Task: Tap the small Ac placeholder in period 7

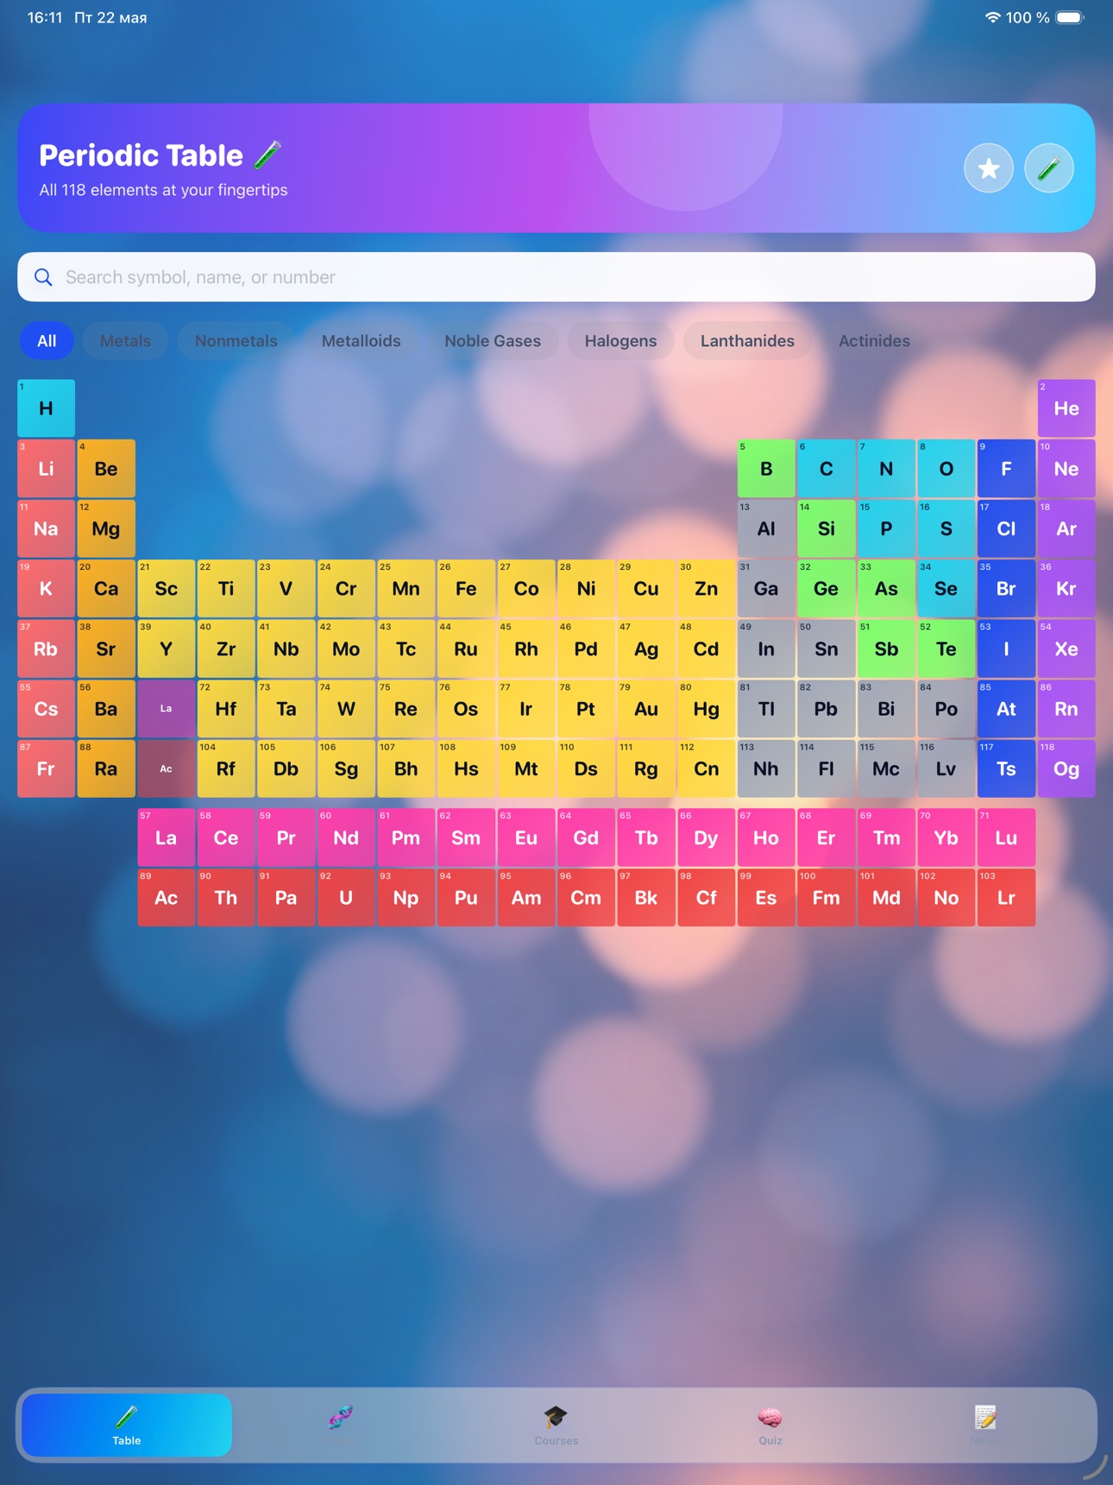Action: [x=167, y=769]
